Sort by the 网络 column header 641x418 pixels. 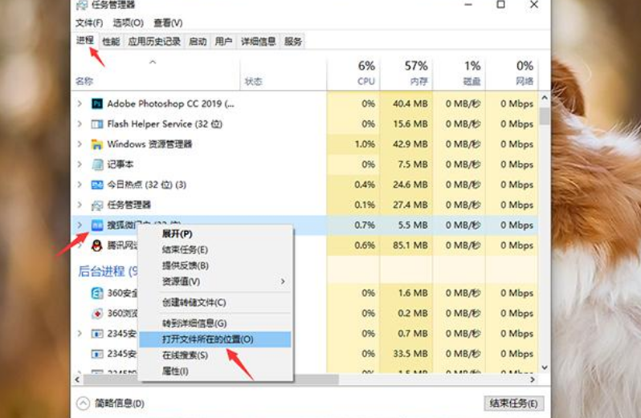(x=512, y=73)
